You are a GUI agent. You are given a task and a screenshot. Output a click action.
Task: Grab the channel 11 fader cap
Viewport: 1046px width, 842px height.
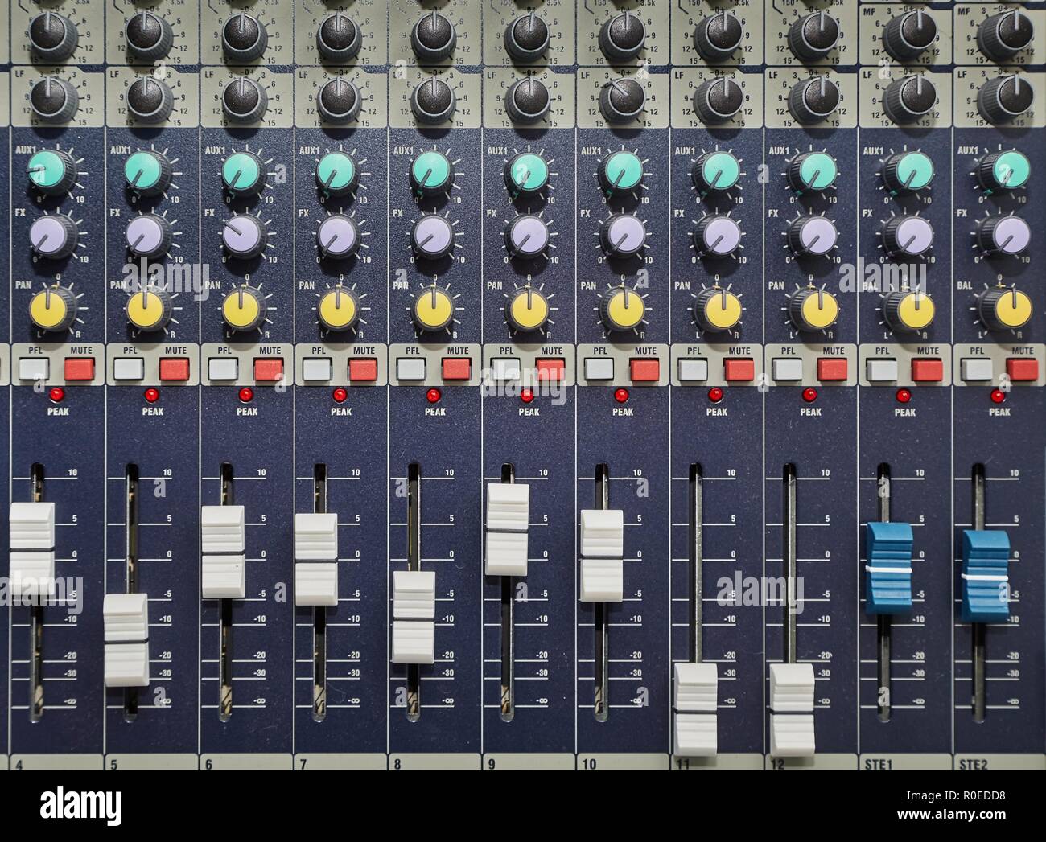pyautogui.click(x=695, y=710)
